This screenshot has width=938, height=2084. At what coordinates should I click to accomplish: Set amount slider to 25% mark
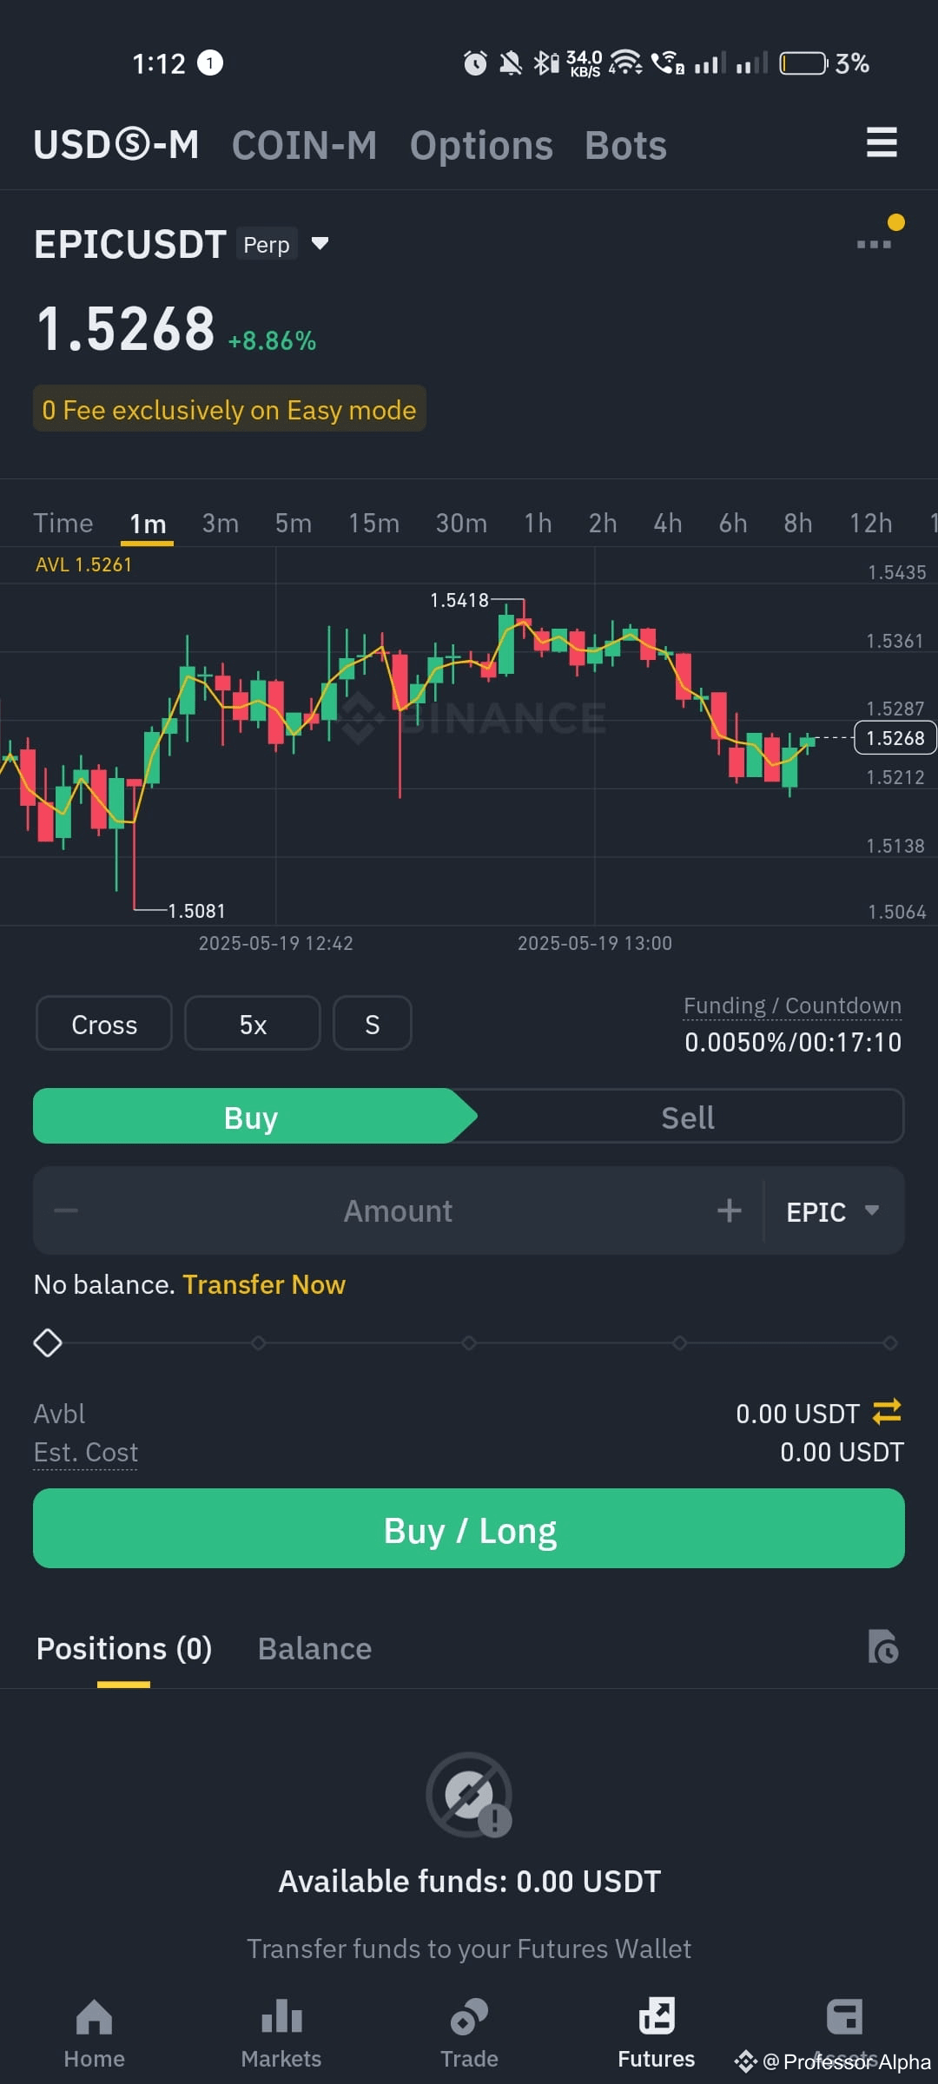point(258,1342)
